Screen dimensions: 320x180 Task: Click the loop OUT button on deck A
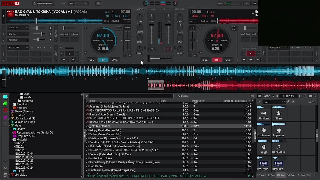(74, 60)
